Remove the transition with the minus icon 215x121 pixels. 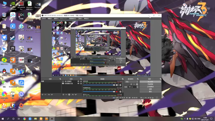[134, 84]
